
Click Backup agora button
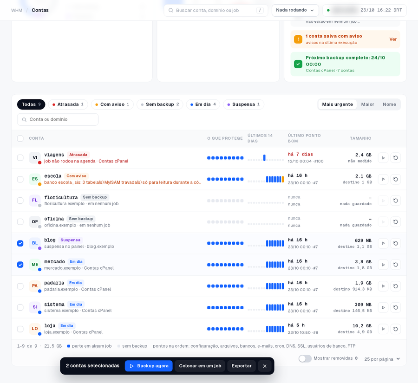(149, 366)
